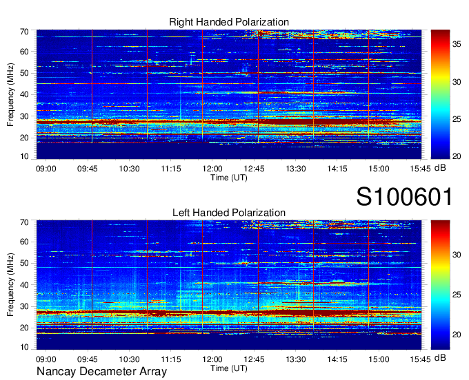The height and width of the screenshot is (380, 469).
Task: Click Frequency (MHz) axis label of Right Handed plot
Action: 10,94
